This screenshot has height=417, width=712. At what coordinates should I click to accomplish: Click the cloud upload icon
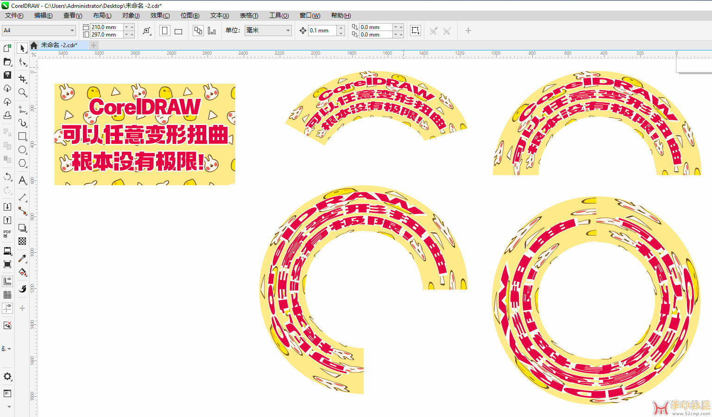tap(7, 102)
